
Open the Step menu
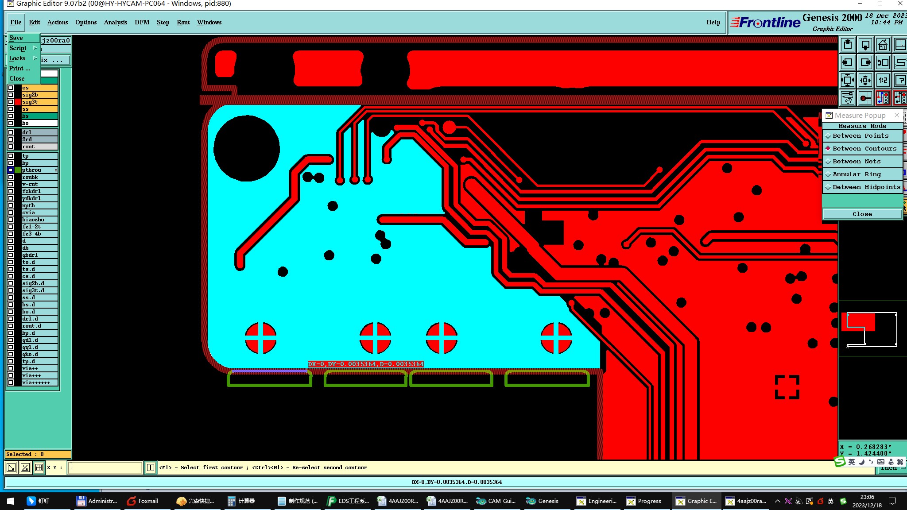(163, 22)
